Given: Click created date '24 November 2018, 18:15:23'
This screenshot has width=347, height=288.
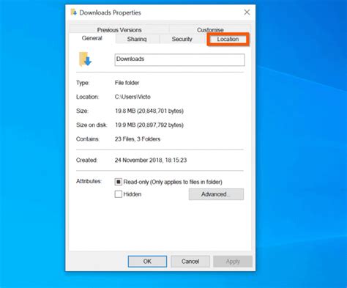Looking at the screenshot, I should click(151, 160).
